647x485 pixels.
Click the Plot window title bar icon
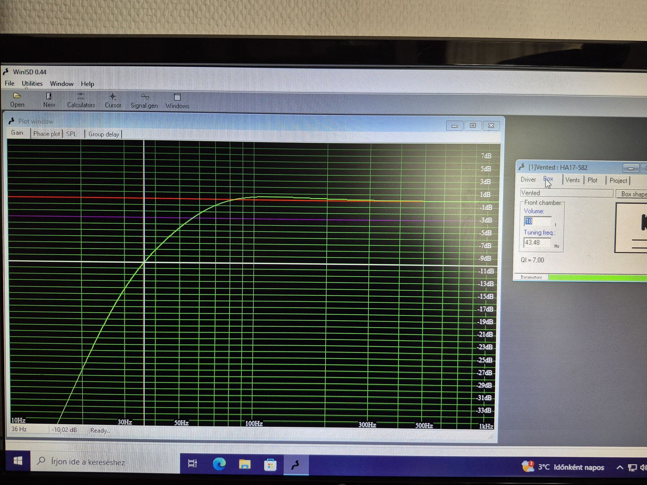tap(12, 121)
